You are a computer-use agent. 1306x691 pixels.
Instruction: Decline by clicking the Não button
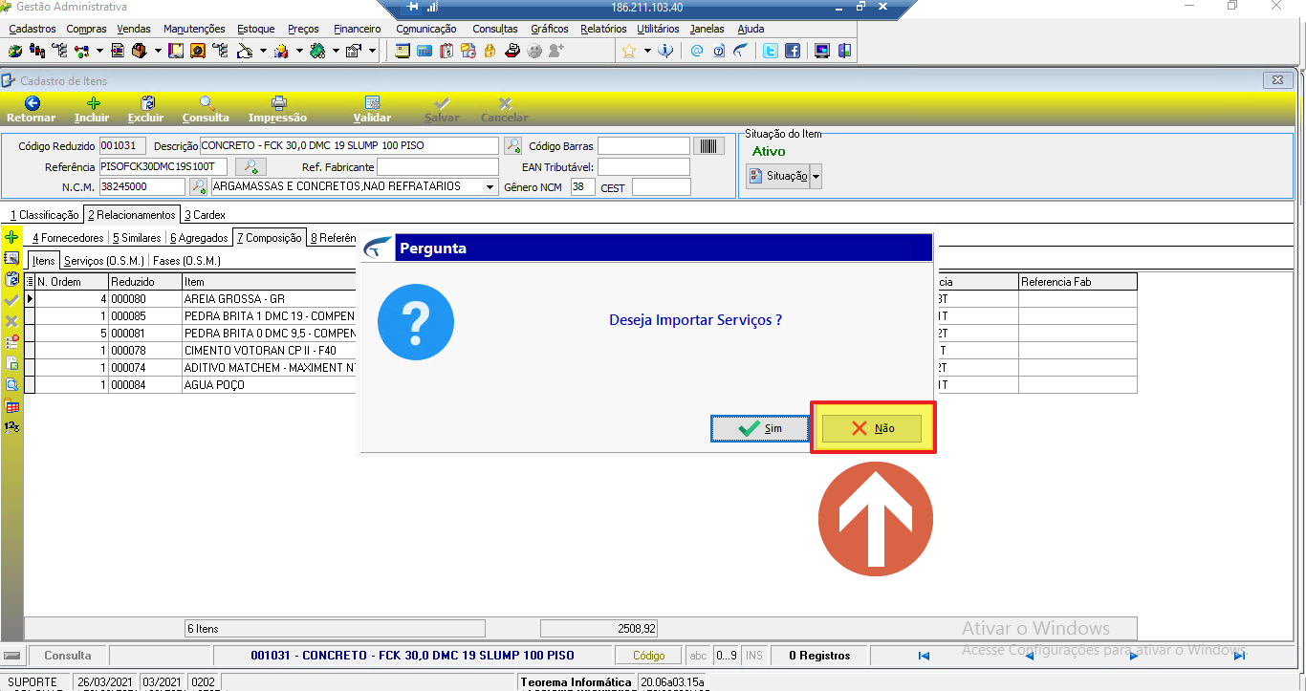(x=872, y=428)
